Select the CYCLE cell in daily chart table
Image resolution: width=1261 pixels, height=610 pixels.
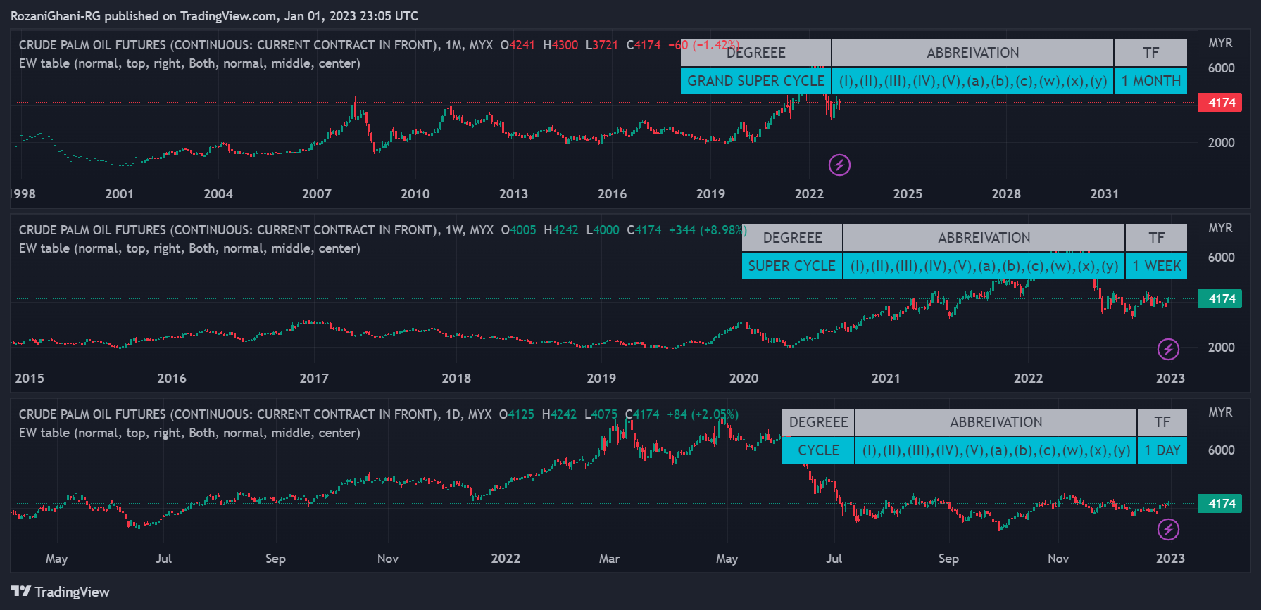818,450
